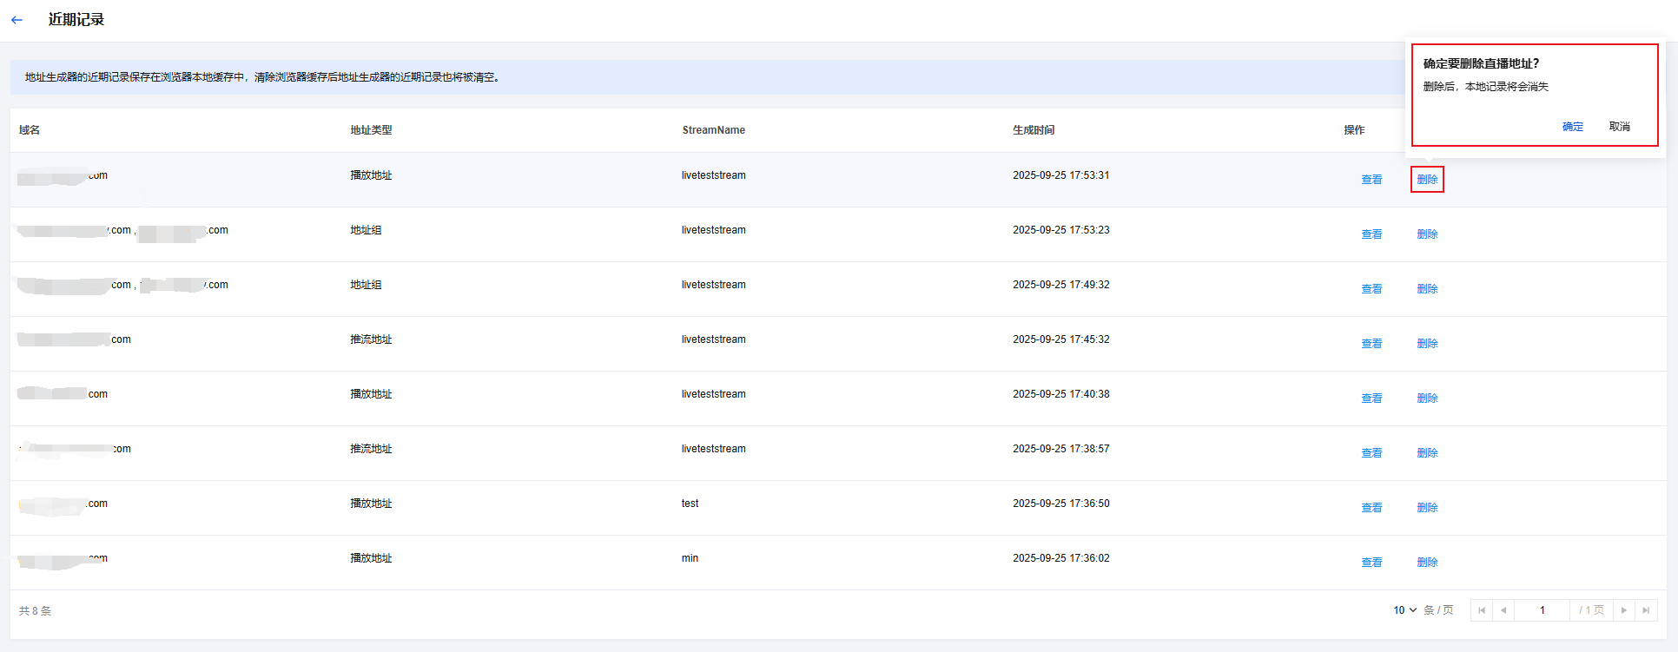View the 17:38:57 push address record
This screenshot has height=652, width=1678.
[x=1371, y=453]
